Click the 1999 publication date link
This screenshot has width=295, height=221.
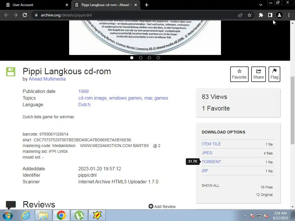[x=83, y=91]
